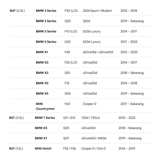
Task: Click sDrive18d / xDrive20d variant text
Action: (98, 52)
